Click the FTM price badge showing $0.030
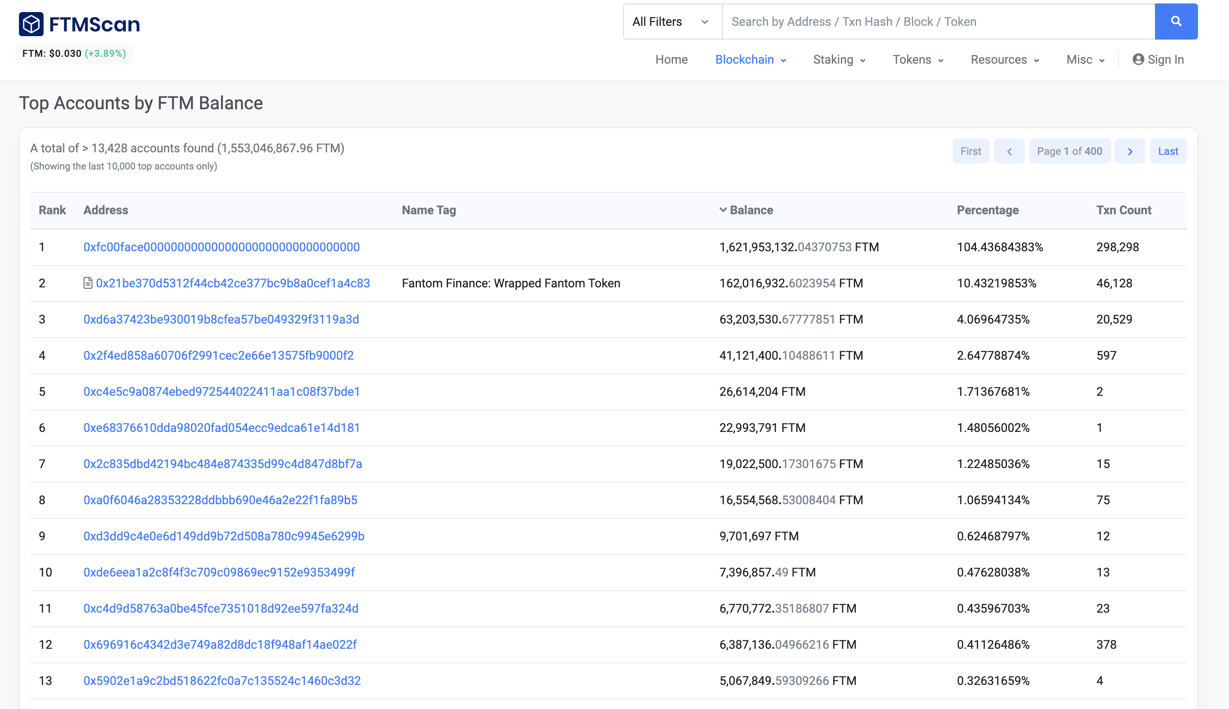 tap(74, 54)
